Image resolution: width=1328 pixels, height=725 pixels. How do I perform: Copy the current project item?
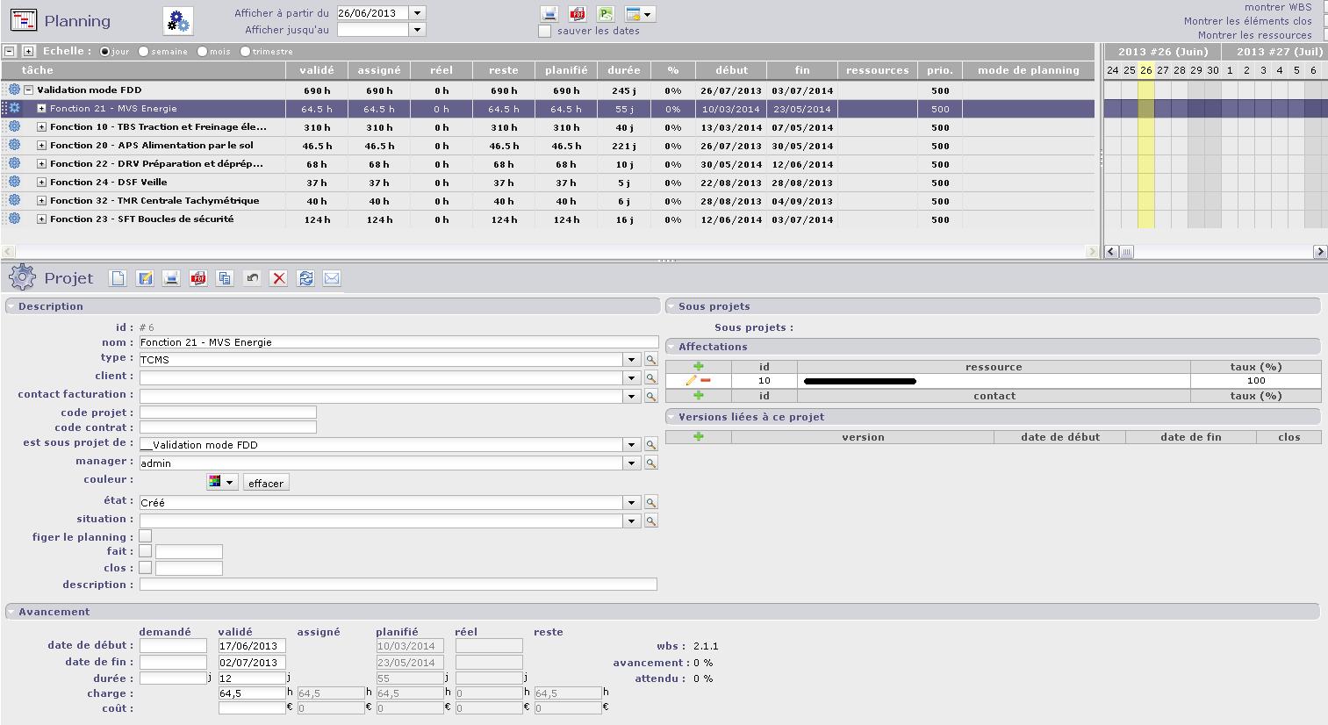[225, 278]
